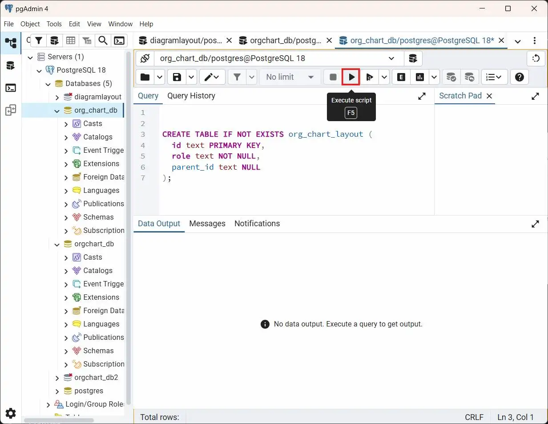Click the explorer Query Tool database icon

[54, 41]
